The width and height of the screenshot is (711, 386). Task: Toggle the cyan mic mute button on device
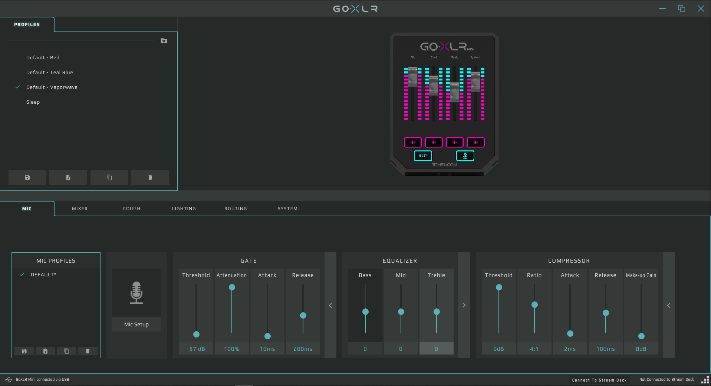pos(465,156)
